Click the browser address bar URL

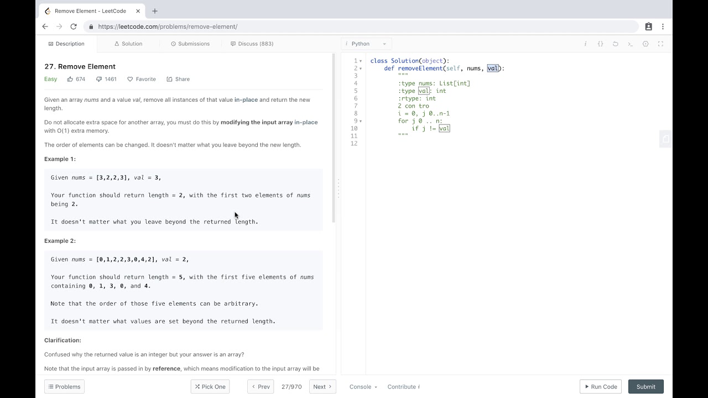168,27
